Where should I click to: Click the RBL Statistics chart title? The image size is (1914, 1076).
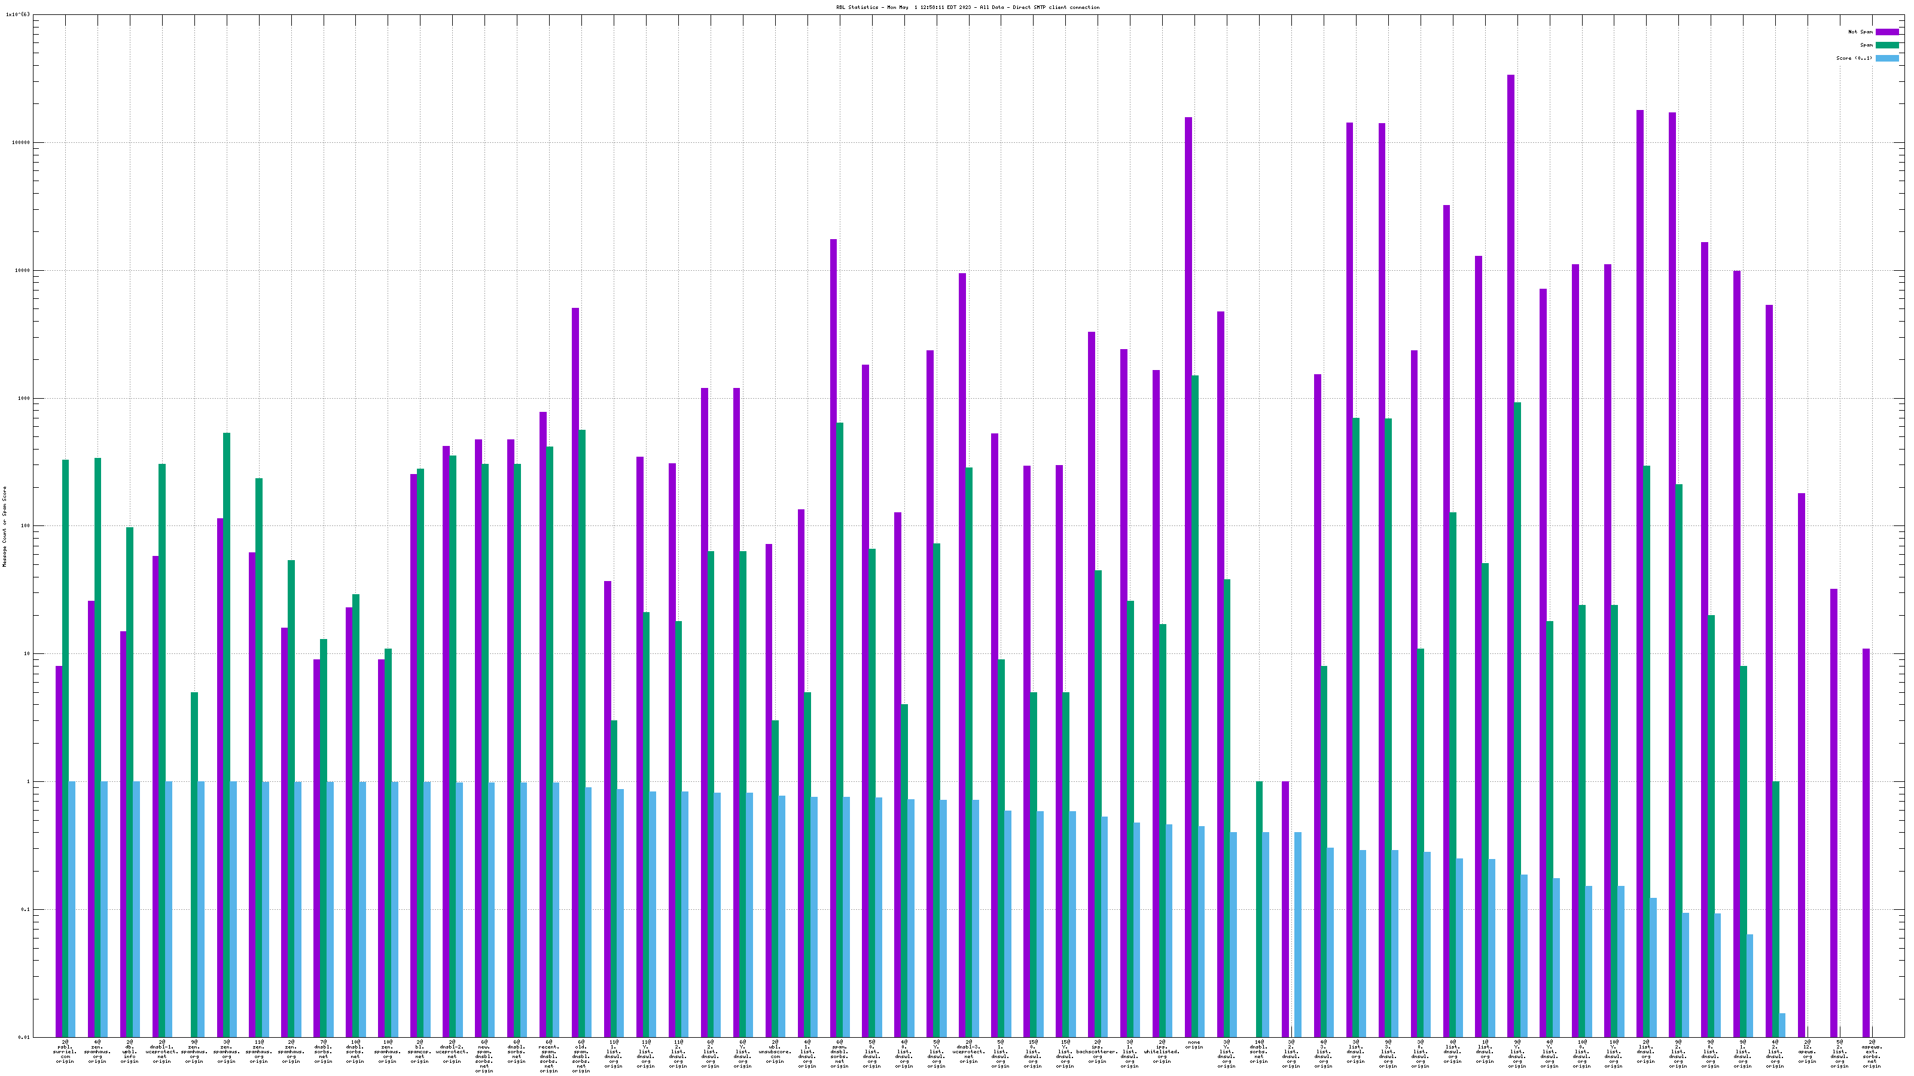point(967,7)
